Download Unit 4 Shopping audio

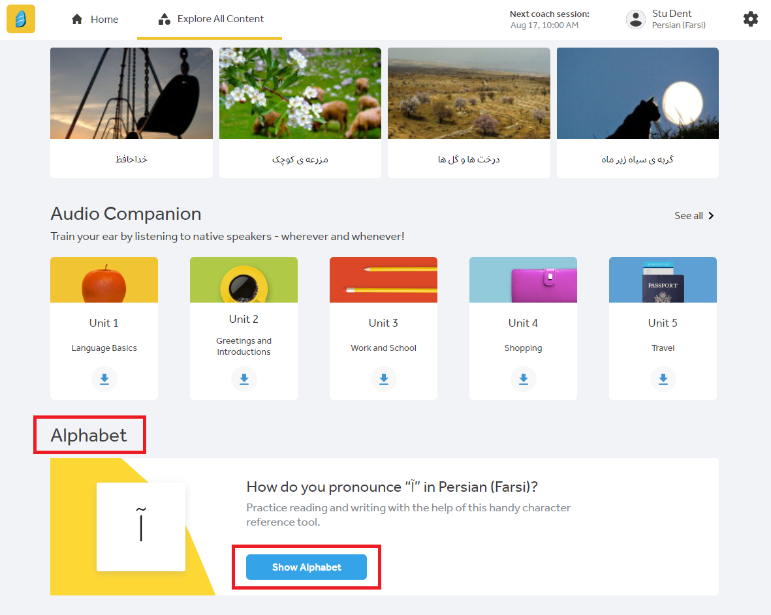[524, 379]
